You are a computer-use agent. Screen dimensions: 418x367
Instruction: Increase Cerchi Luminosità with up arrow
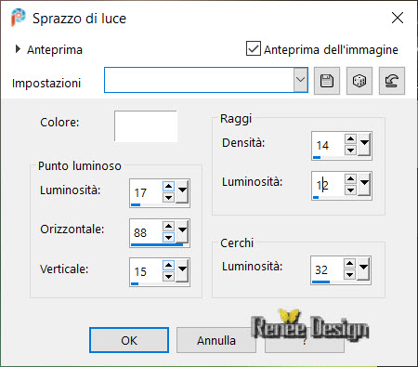pos(349,264)
